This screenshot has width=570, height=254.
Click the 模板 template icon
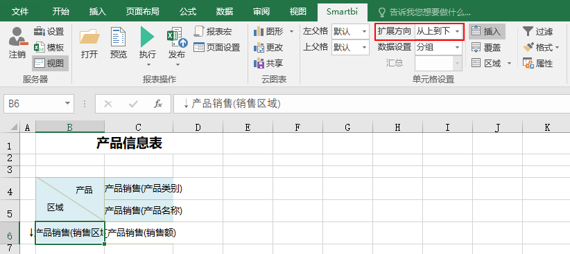(x=40, y=48)
